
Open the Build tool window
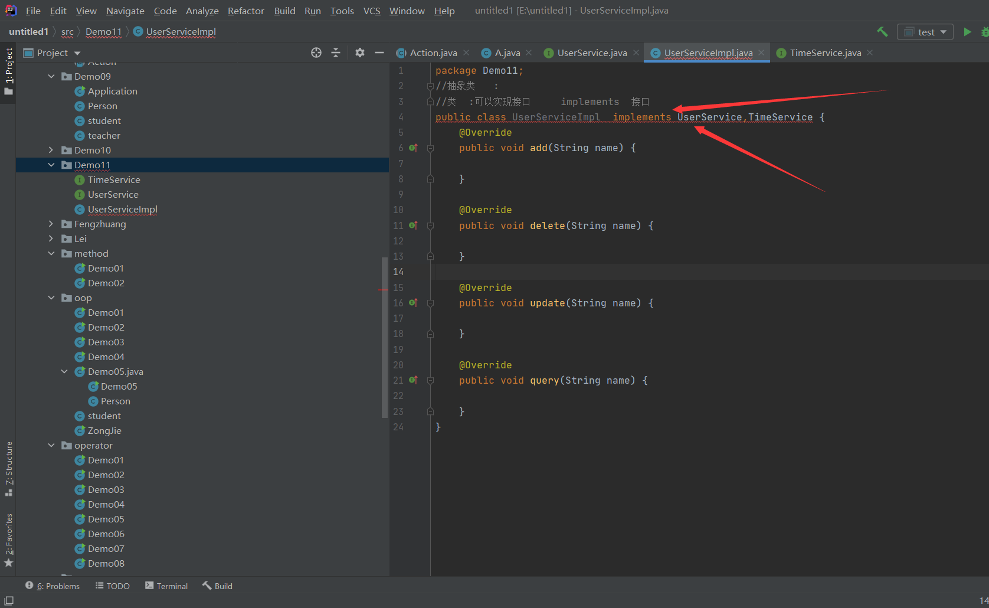pyautogui.click(x=217, y=586)
